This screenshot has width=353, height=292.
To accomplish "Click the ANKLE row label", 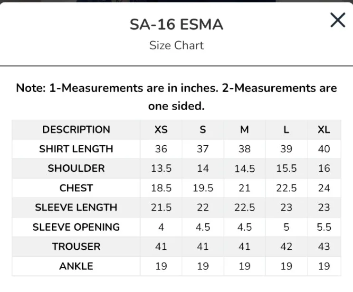I will coord(76,266).
